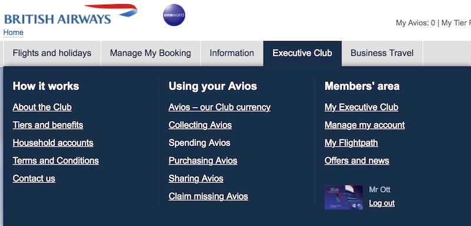
Task: Open the Flights and holidays tab
Action: tap(52, 54)
